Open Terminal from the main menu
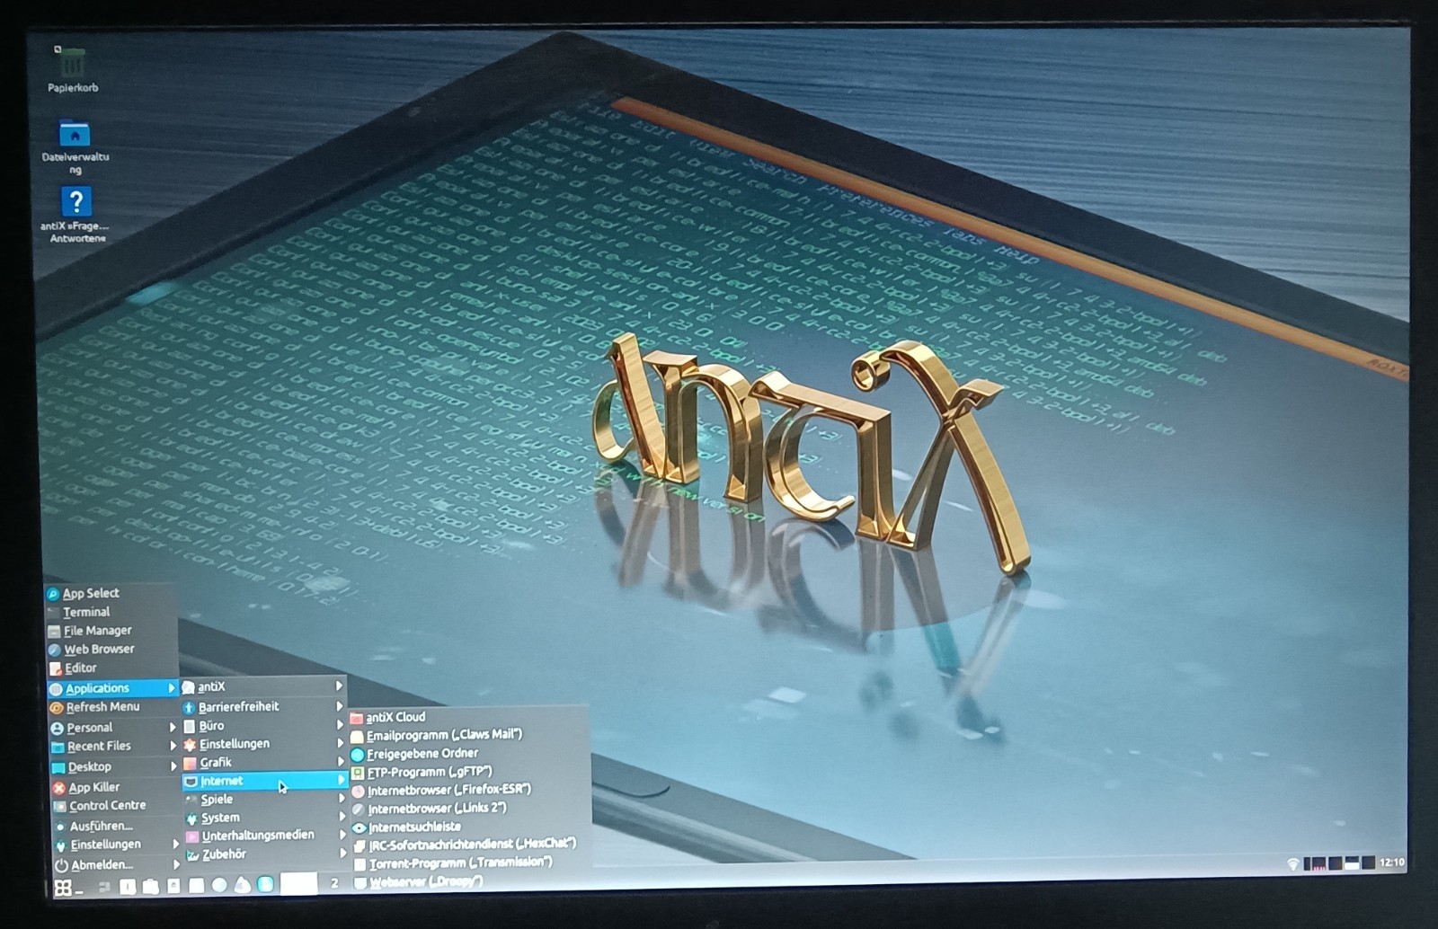Image resolution: width=1438 pixels, height=929 pixels. coord(111,612)
